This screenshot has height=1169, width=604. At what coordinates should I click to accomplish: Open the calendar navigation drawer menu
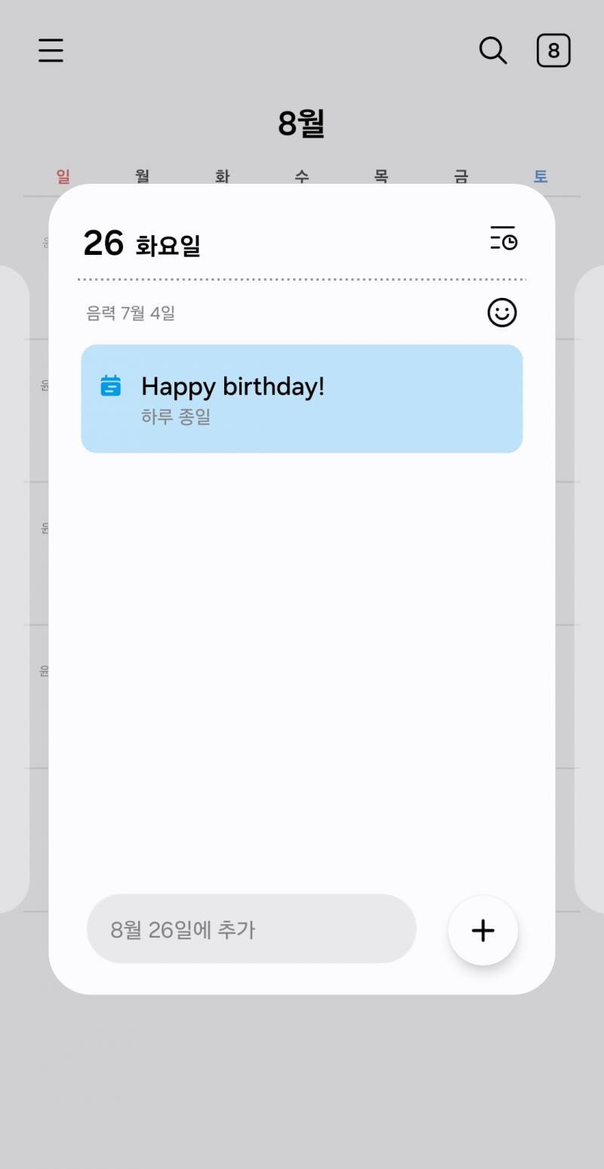pos(50,50)
